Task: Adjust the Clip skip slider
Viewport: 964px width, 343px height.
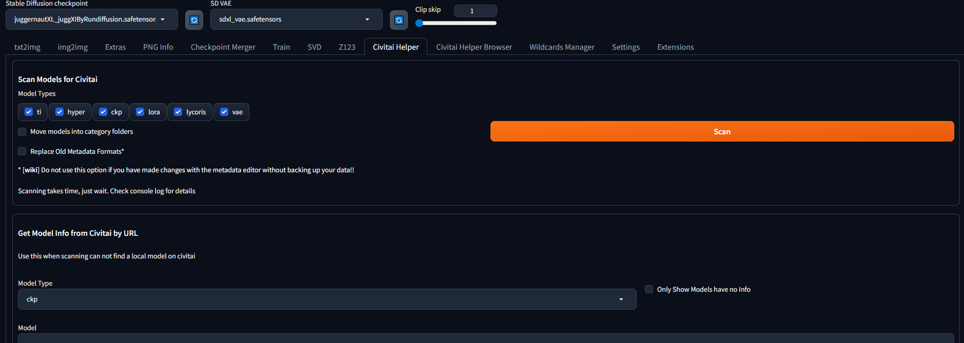Action: coord(456,23)
